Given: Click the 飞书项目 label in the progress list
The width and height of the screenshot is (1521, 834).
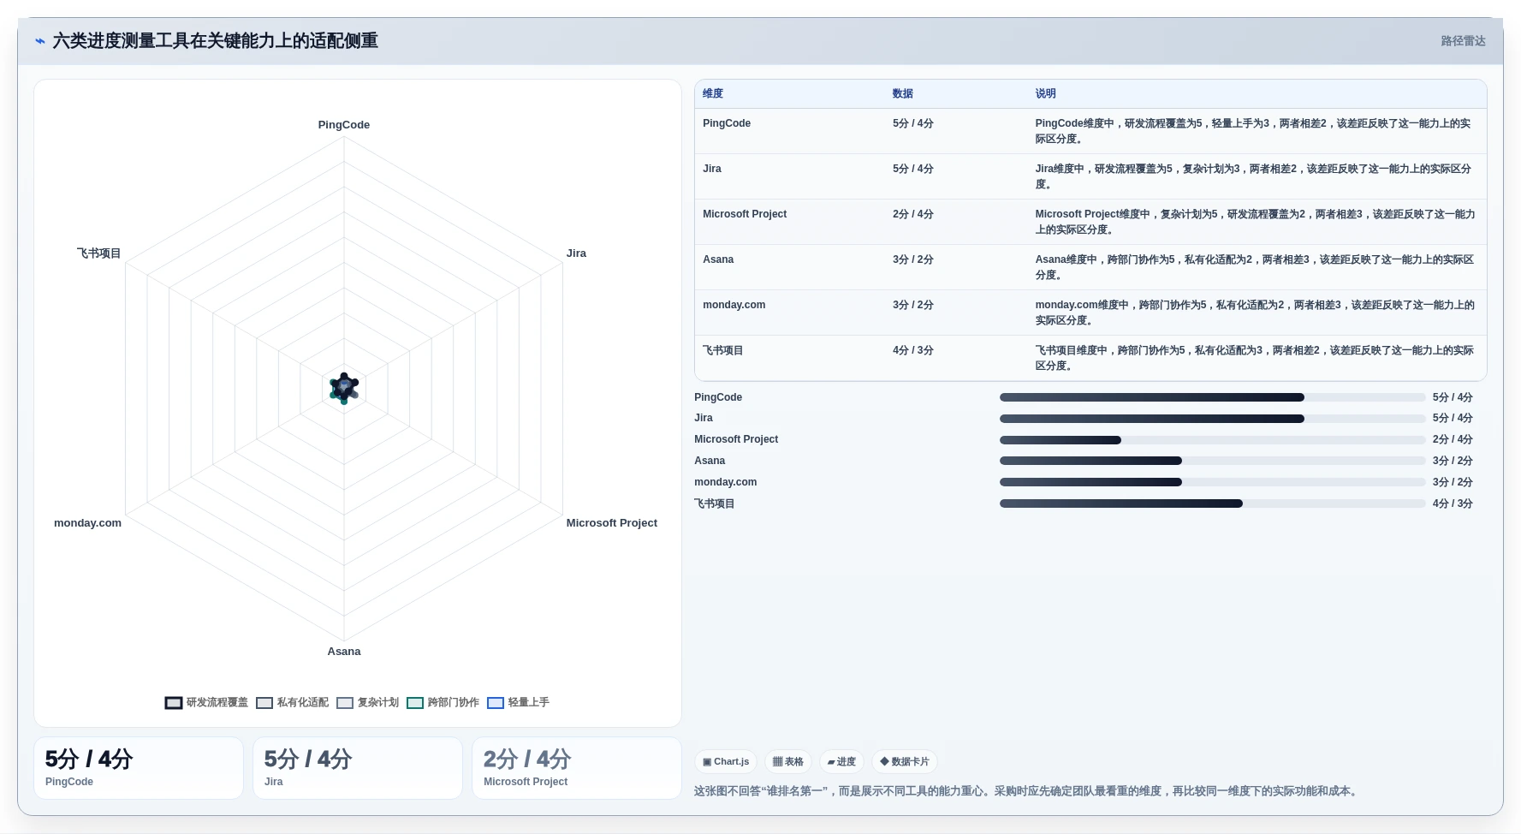Looking at the screenshot, I should coord(715,503).
